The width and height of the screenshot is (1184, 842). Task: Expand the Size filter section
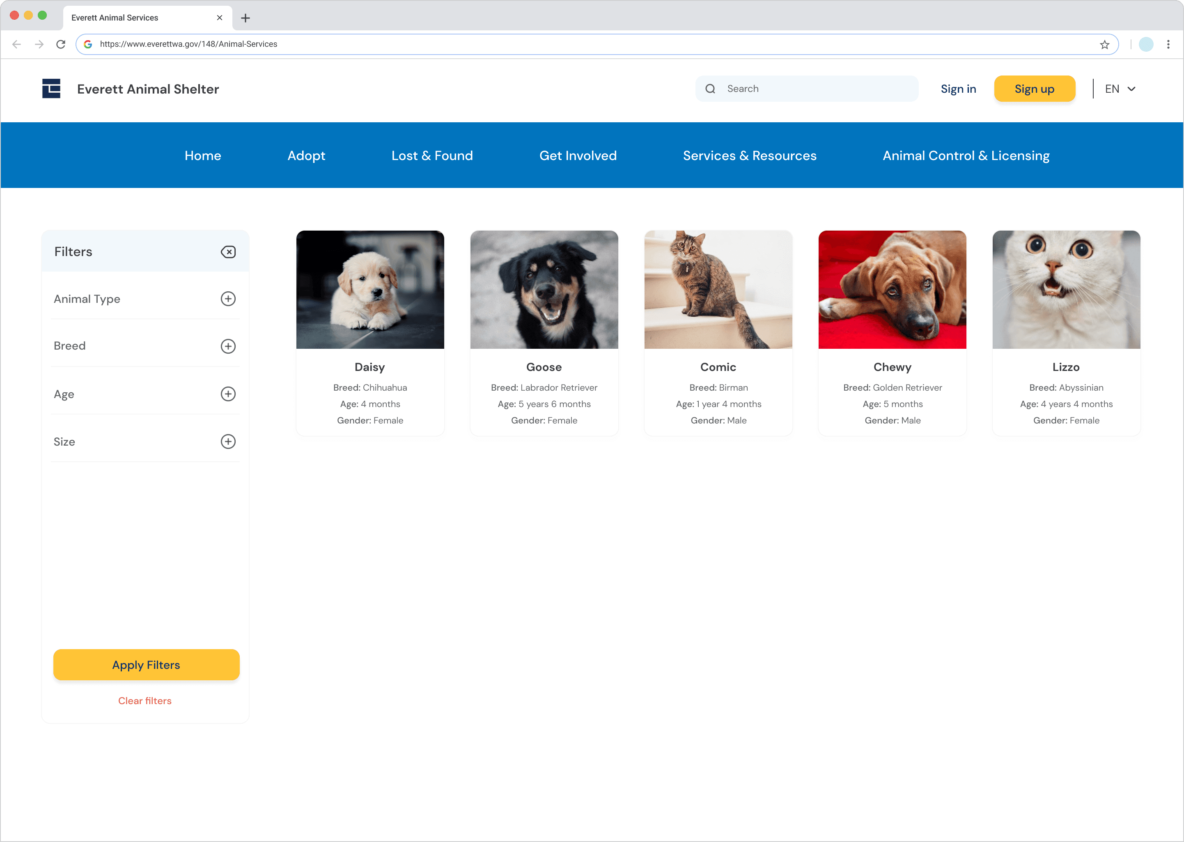(x=228, y=442)
